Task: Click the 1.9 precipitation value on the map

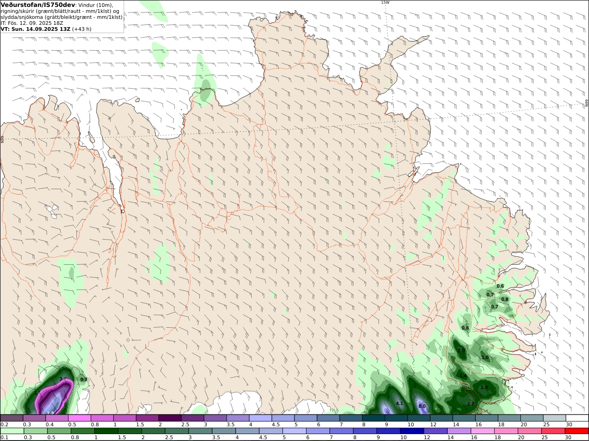Action: 484,388
